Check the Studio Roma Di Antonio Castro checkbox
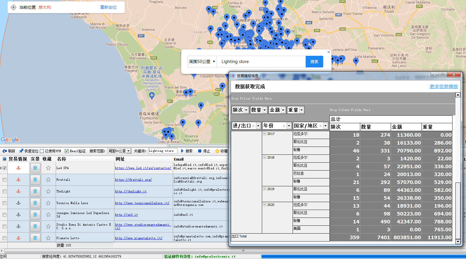The width and height of the screenshot is (466, 259). point(4,226)
